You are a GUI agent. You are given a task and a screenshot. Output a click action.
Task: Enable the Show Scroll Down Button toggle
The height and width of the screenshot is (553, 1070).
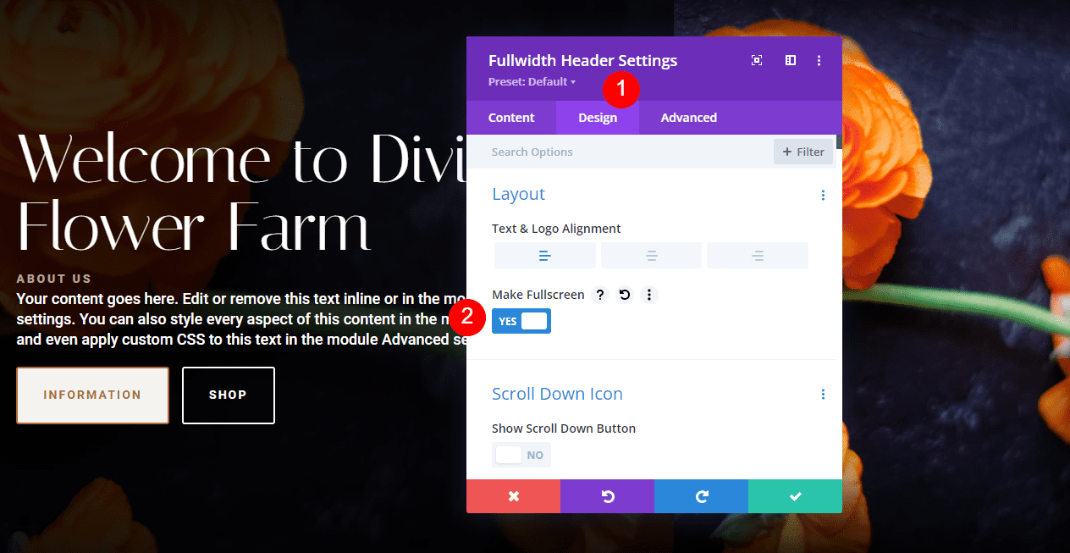521,455
